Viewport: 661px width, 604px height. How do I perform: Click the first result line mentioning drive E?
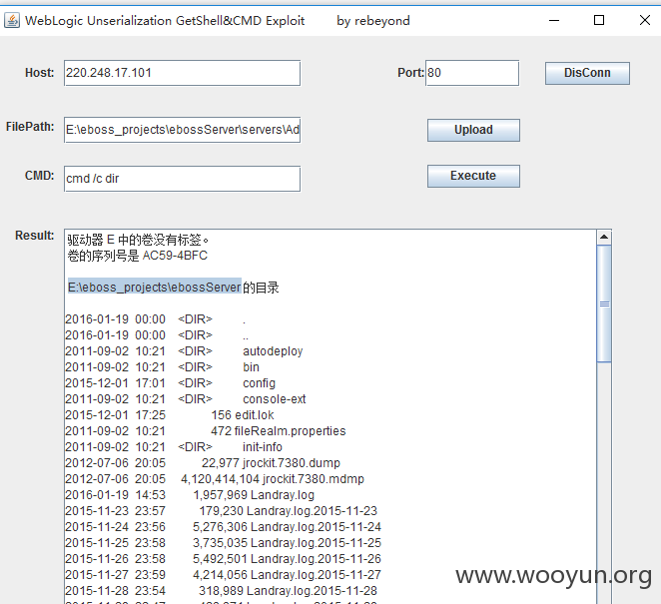coord(138,240)
